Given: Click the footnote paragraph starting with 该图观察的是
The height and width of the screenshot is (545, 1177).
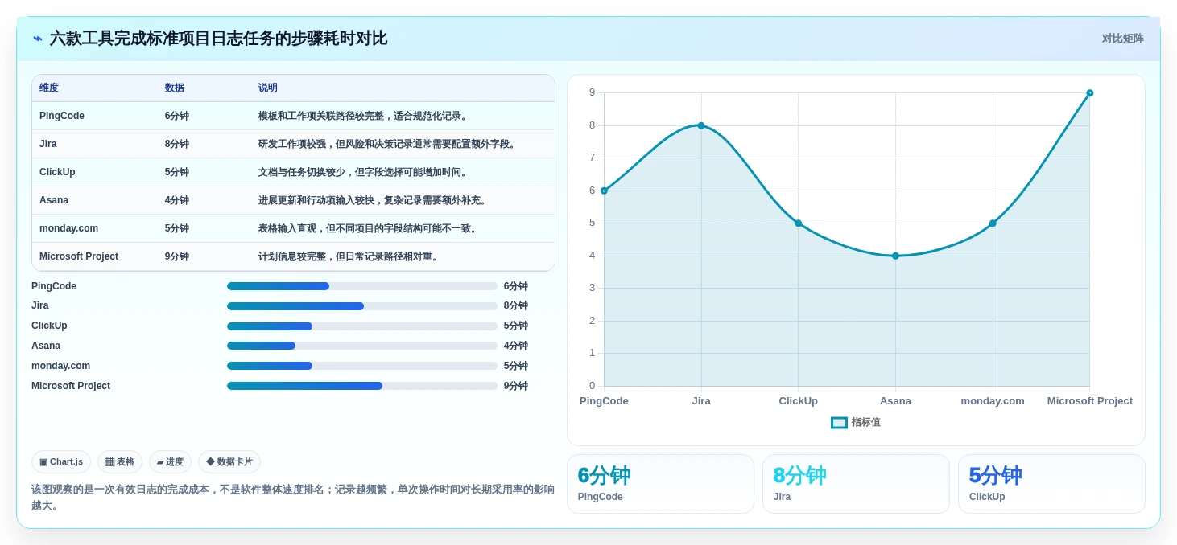Looking at the screenshot, I should [x=293, y=497].
